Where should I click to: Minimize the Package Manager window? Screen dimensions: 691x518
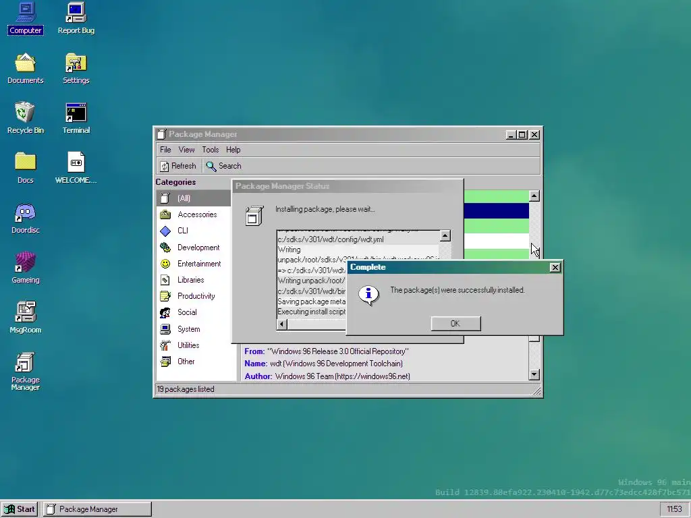coord(511,135)
